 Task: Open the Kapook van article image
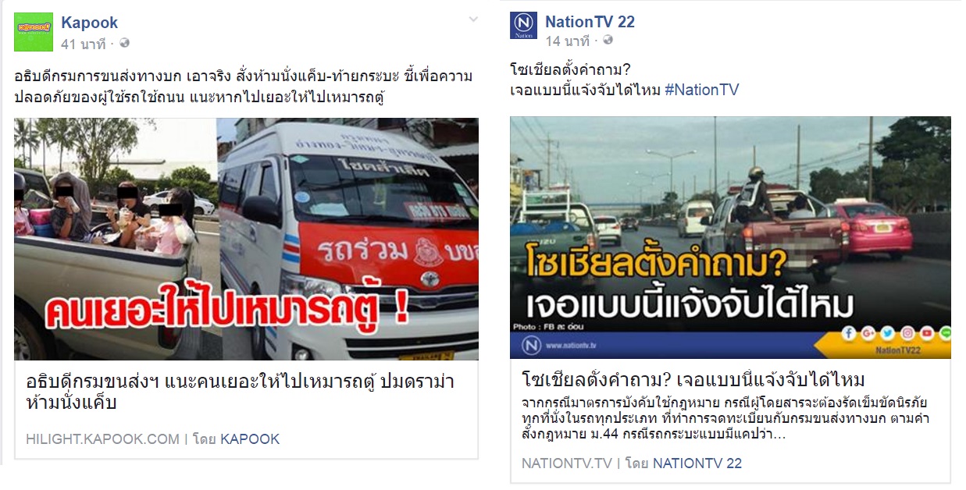pos(246,239)
